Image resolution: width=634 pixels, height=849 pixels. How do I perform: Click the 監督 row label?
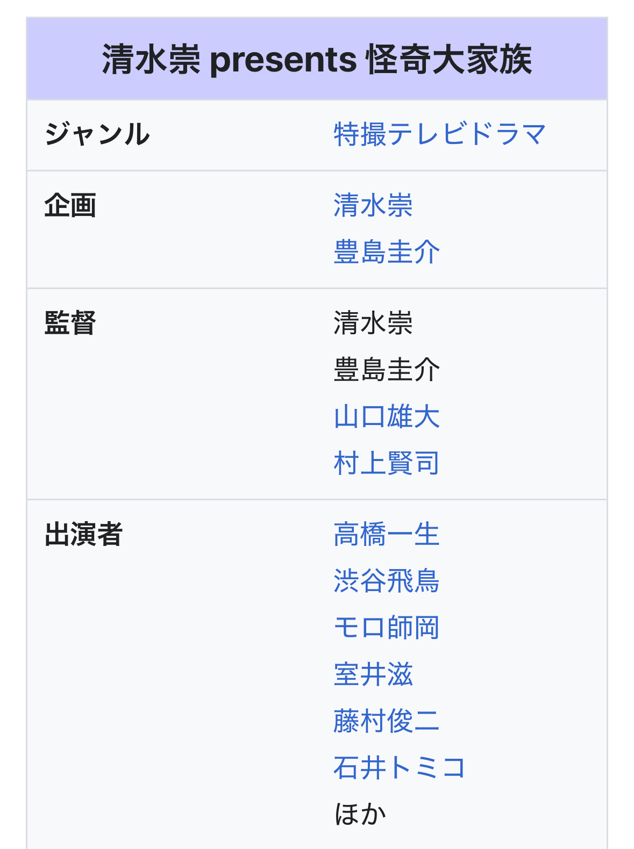(70, 323)
